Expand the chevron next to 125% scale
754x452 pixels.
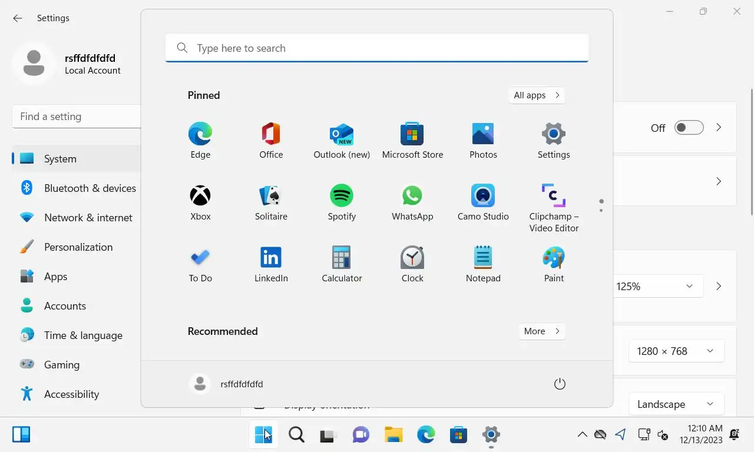[x=719, y=287]
